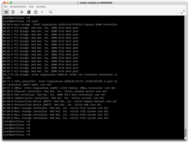Power on the virtual machine
Viewport: 189px width, 143px height.
coord(22,12)
